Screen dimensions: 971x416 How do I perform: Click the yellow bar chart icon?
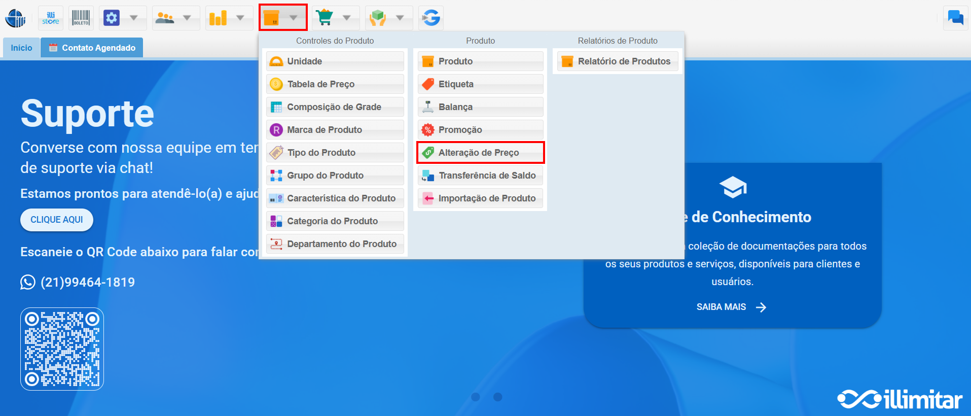218,18
